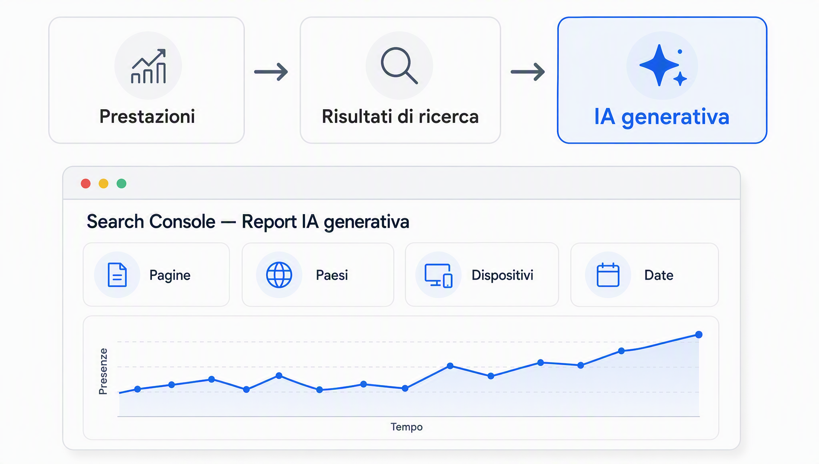Click the 'Tempo' horizontal axis label
Screen dimensions: 819x464
tap(407, 427)
